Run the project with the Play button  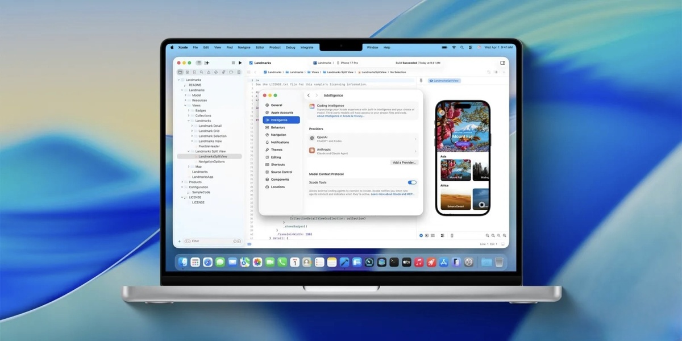[241, 63]
